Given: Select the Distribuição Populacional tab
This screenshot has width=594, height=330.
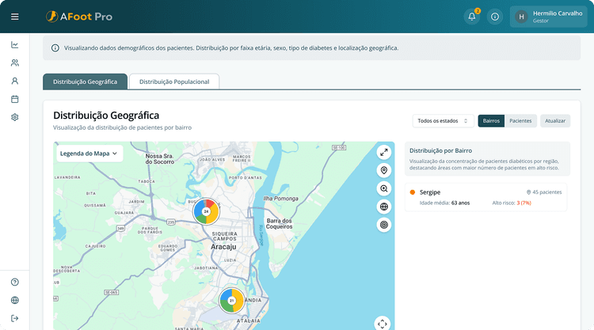Looking at the screenshot, I should tap(174, 82).
